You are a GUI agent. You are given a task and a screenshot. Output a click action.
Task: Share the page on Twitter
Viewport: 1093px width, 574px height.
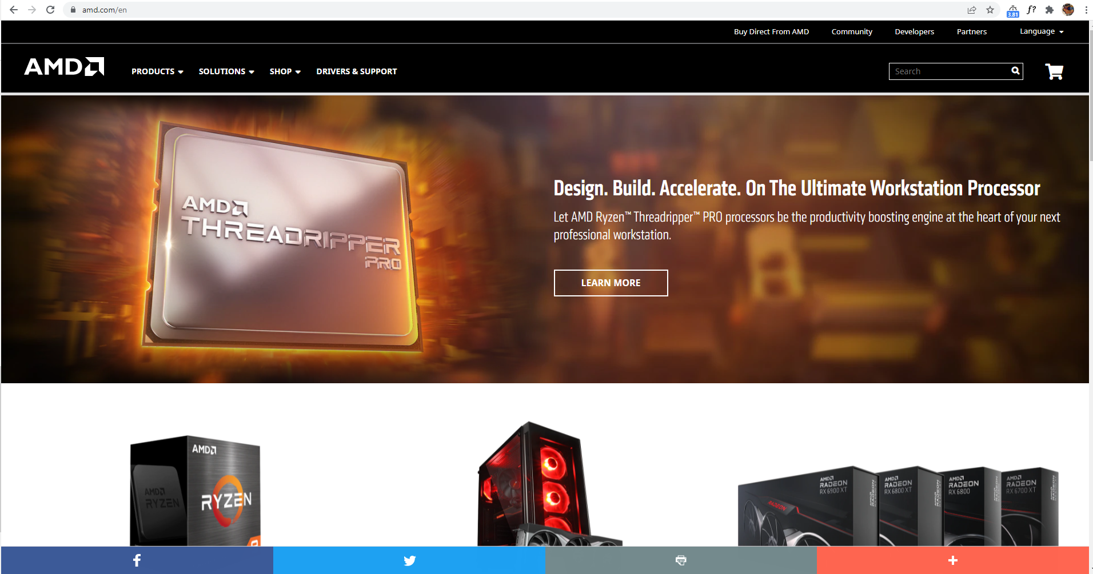(x=409, y=560)
